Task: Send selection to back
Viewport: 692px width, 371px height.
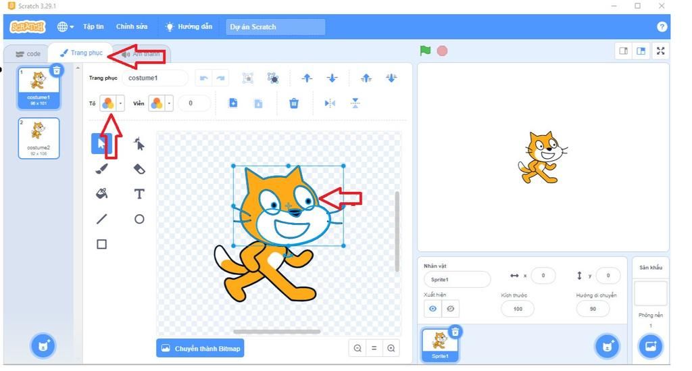Action: tap(391, 78)
